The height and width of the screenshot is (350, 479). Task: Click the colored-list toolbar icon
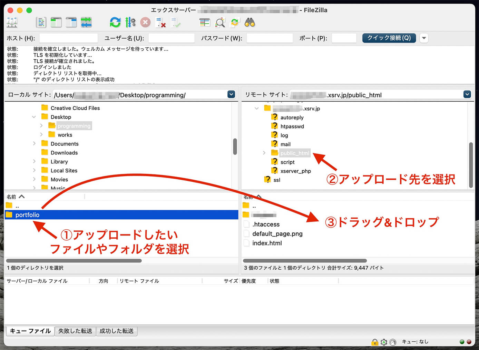click(205, 23)
